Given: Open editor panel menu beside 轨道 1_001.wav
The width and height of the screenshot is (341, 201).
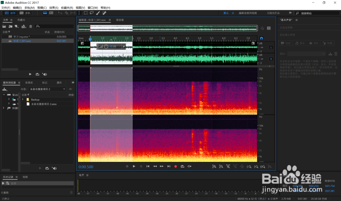Looking at the screenshot, I should click(109, 20).
